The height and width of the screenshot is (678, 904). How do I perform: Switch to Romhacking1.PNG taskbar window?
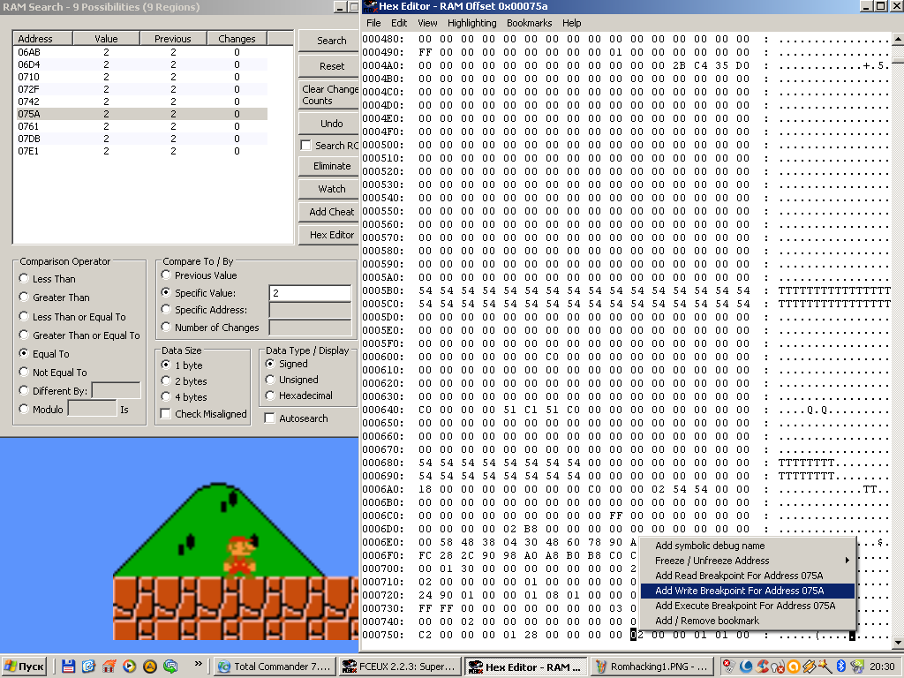pos(652,667)
